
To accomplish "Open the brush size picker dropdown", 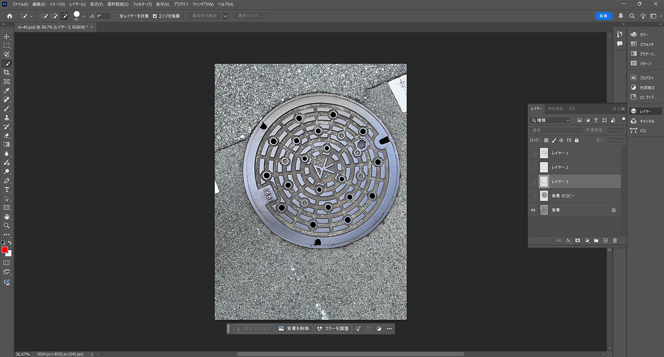I will click(x=84, y=16).
